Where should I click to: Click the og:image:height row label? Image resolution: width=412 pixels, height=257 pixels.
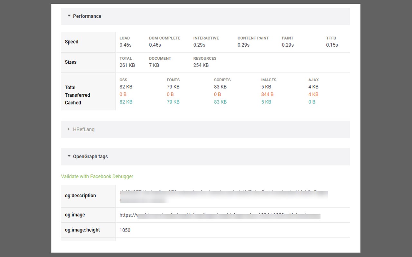point(82,230)
